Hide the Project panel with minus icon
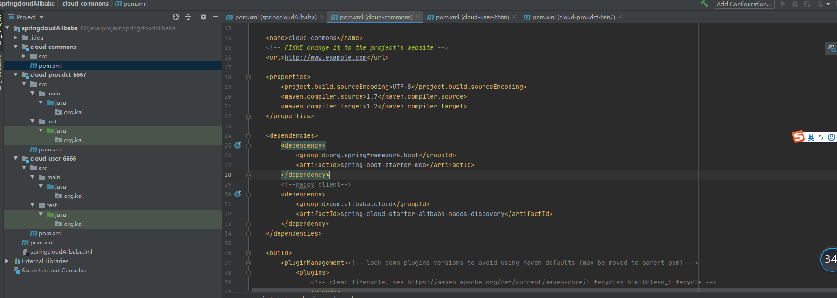Screen dimensions: 837x298 click(216, 17)
